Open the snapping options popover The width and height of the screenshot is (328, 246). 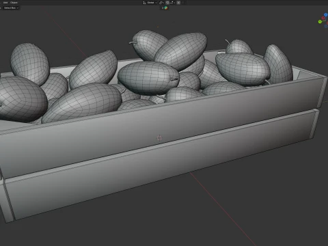coord(172,3)
